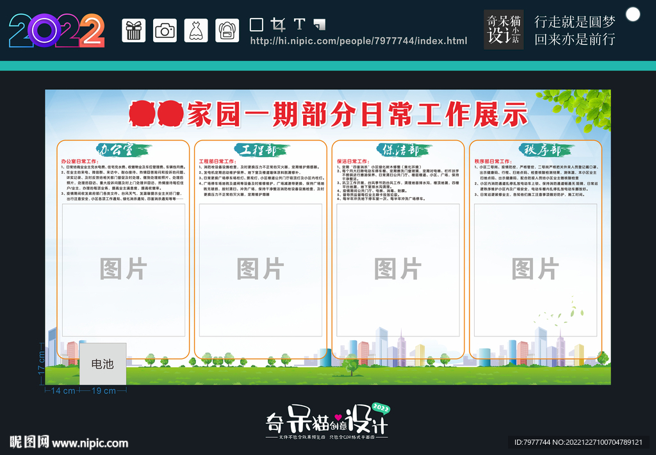The image size is (656, 455).
Task: Click the dress icon
Action: pyautogui.click(x=196, y=31)
